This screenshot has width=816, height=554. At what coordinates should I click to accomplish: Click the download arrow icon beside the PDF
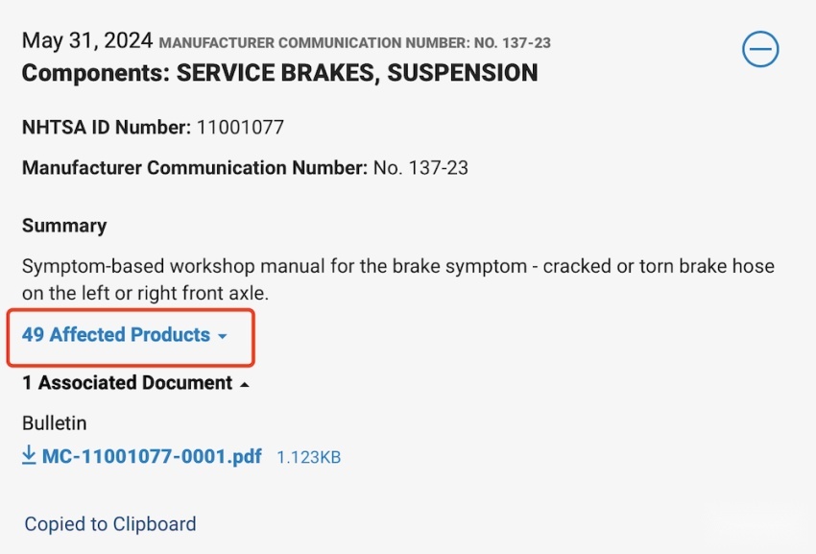pyautogui.click(x=30, y=456)
